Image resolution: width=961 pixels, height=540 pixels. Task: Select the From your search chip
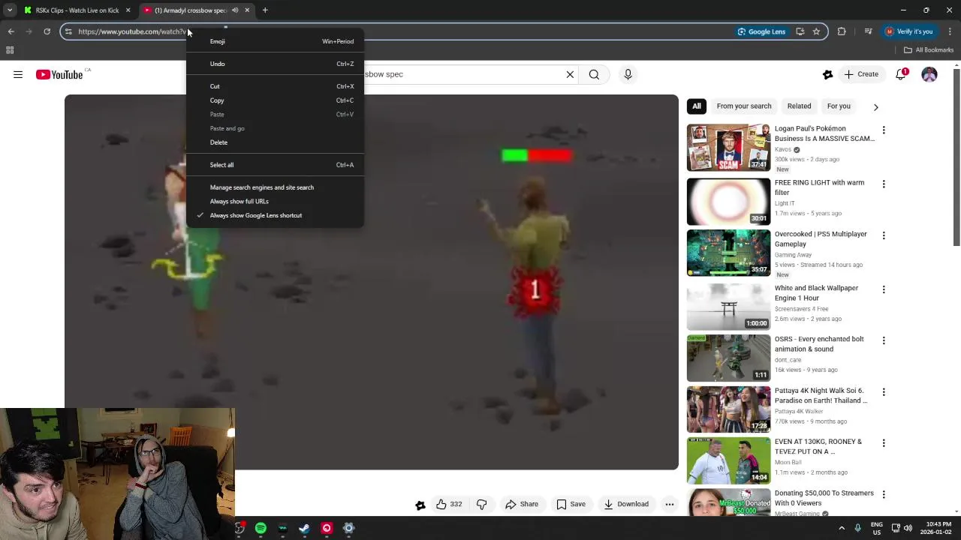(x=743, y=106)
